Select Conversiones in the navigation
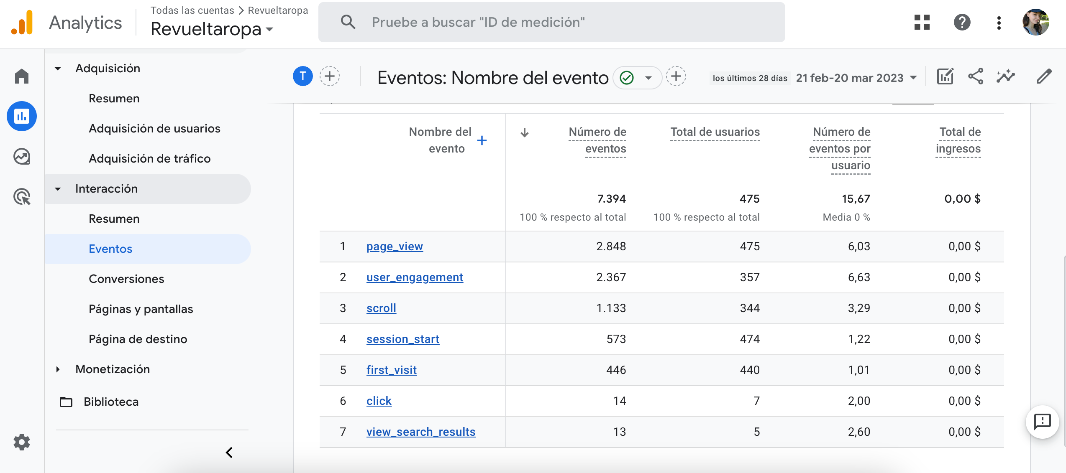The image size is (1066, 473). pos(126,279)
